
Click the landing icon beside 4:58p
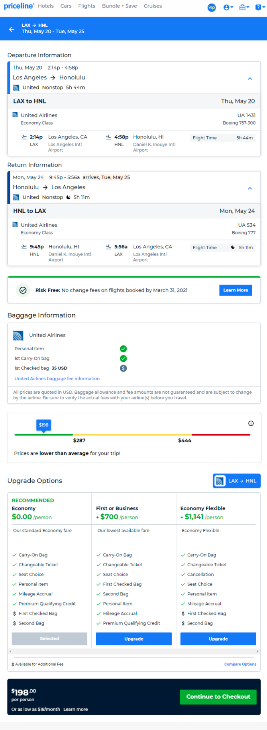(108, 137)
